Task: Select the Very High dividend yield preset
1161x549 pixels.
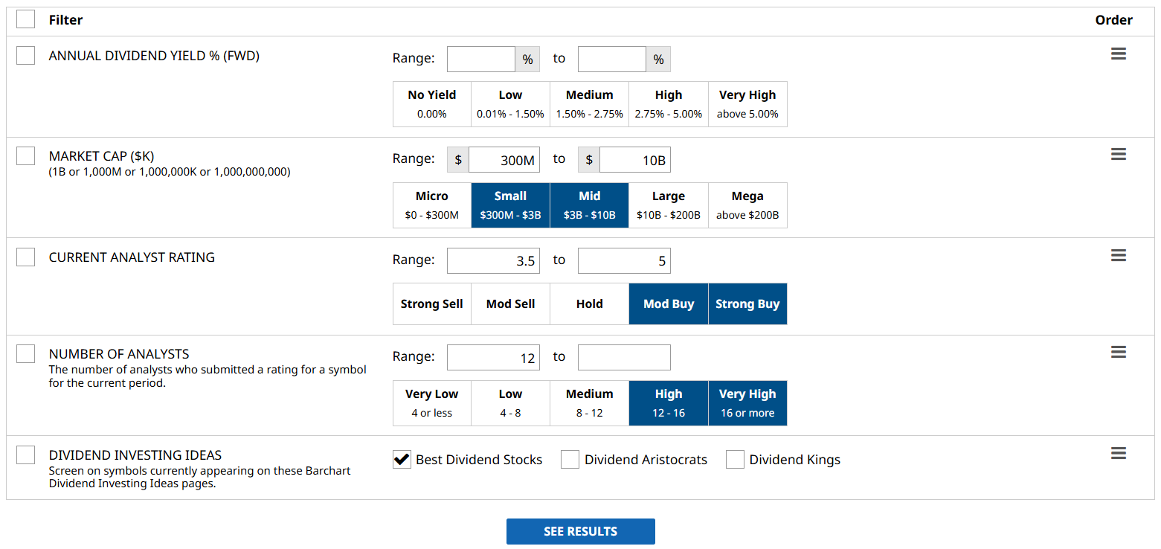Action: 747,104
